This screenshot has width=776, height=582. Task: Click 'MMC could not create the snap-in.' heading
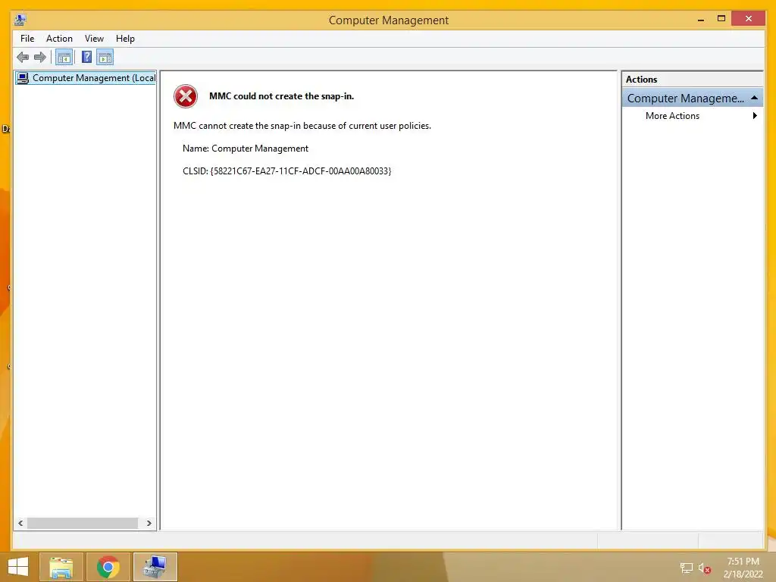point(282,96)
